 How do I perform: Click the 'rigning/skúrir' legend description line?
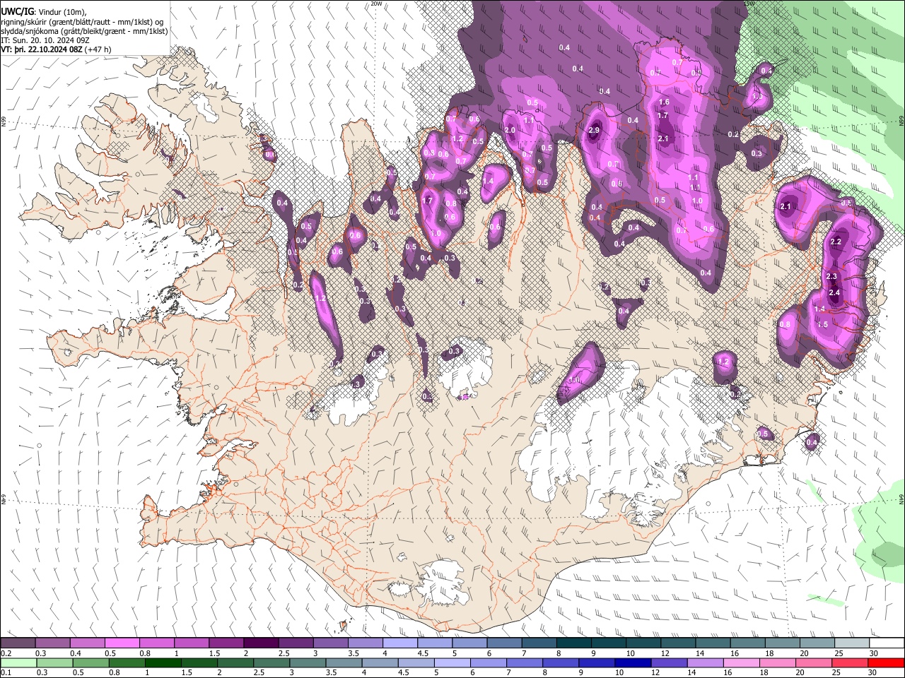click(81, 22)
